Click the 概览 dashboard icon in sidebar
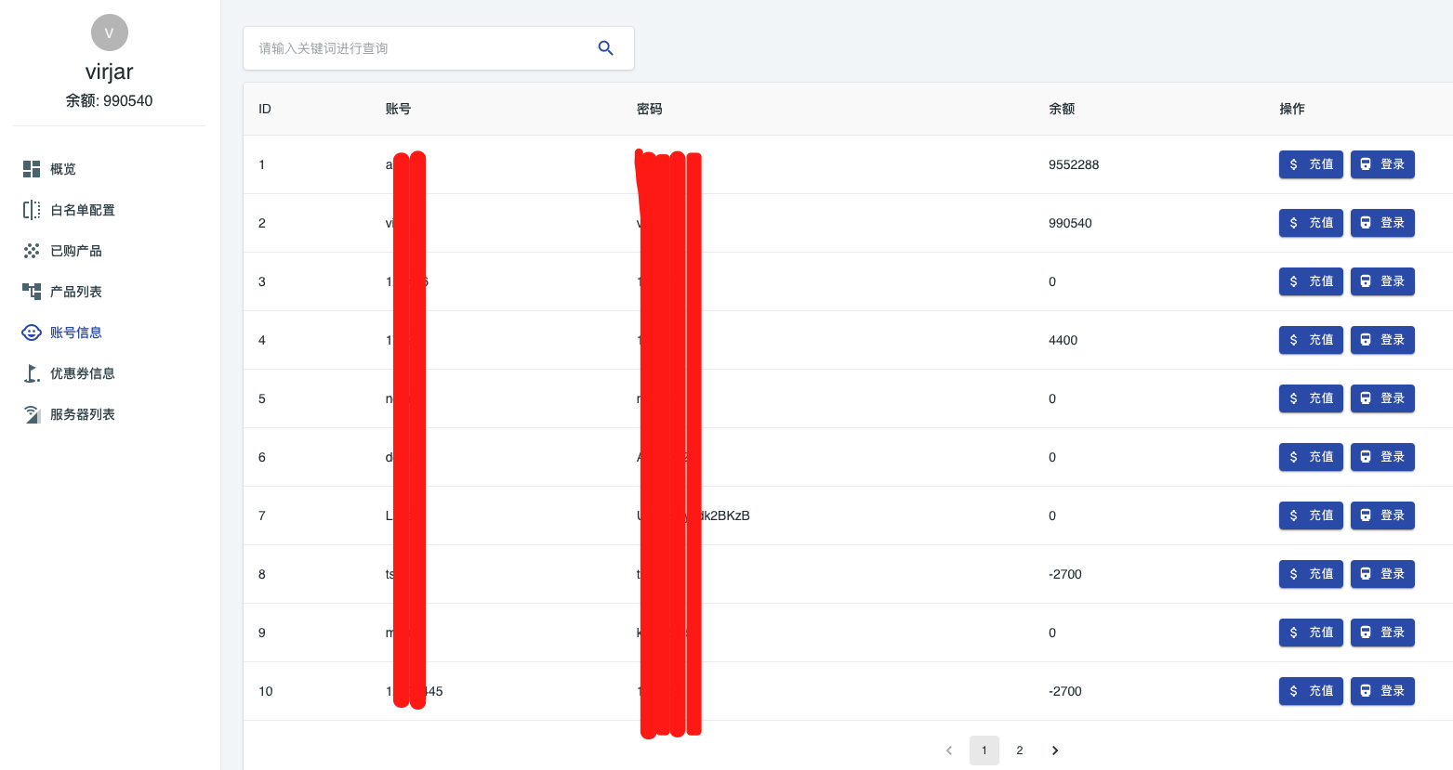This screenshot has width=1453, height=770. pyautogui.click(x=32, y=169)
